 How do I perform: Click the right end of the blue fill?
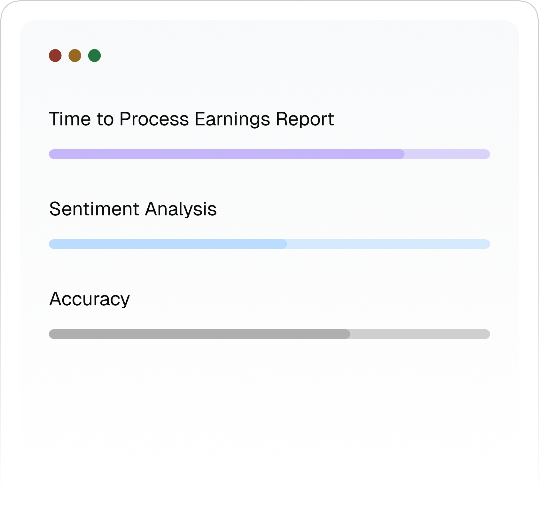click(285, 244)
